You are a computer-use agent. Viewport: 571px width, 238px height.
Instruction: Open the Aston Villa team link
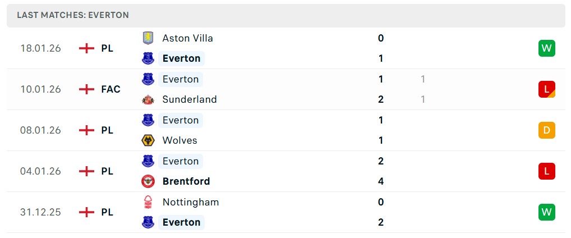pyautogui.click(x=187, y=38)
